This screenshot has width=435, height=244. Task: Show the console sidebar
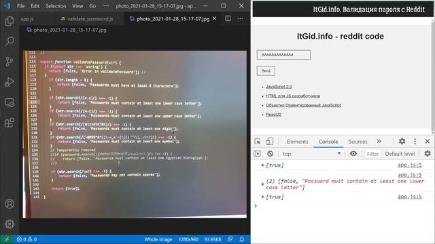pos(257,154)
